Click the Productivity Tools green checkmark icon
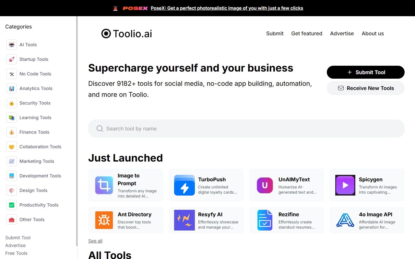Image resolution: width=415 pixels, height=259 pixels. click(x=12, y=205)
